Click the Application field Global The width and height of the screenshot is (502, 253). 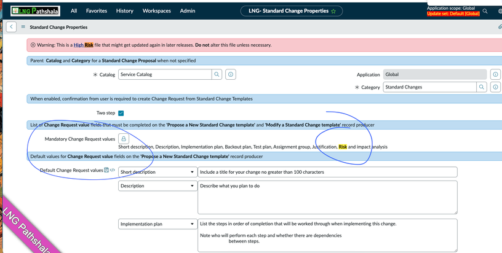pyautogui.click(x=435, y=74)
